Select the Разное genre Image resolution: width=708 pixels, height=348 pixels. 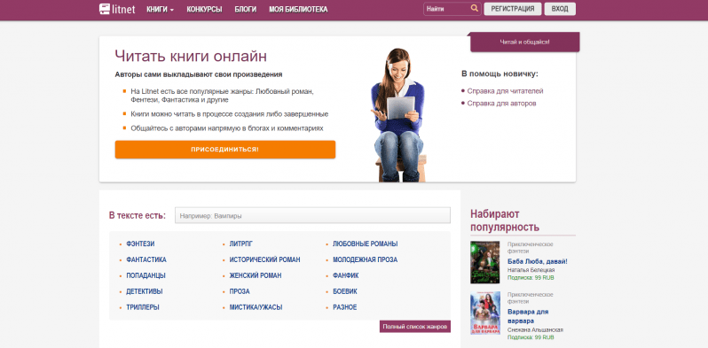pos(344,307)
